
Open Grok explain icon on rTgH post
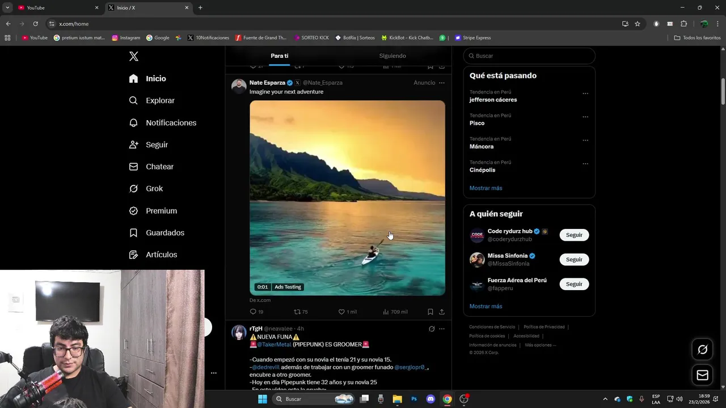pos(432,329)
